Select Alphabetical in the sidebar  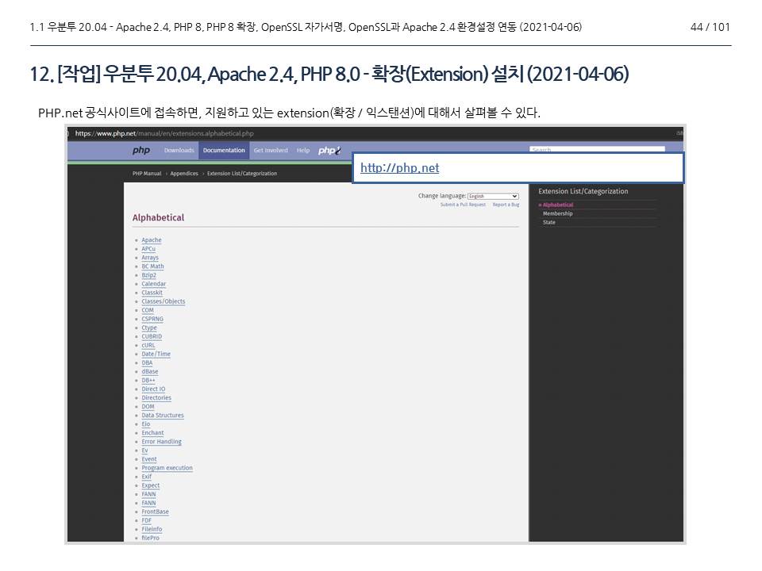click(558, 205)
